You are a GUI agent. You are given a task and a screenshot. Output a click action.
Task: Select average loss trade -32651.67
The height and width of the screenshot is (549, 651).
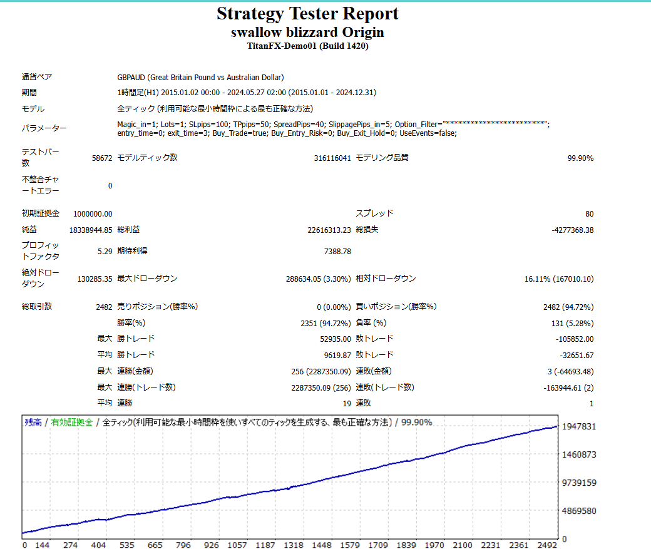click(x=577, y=356)
